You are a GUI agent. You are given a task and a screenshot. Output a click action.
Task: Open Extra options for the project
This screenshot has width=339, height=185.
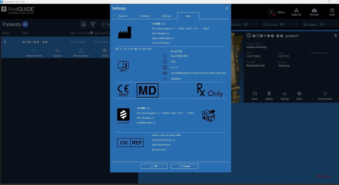point(299,96)
